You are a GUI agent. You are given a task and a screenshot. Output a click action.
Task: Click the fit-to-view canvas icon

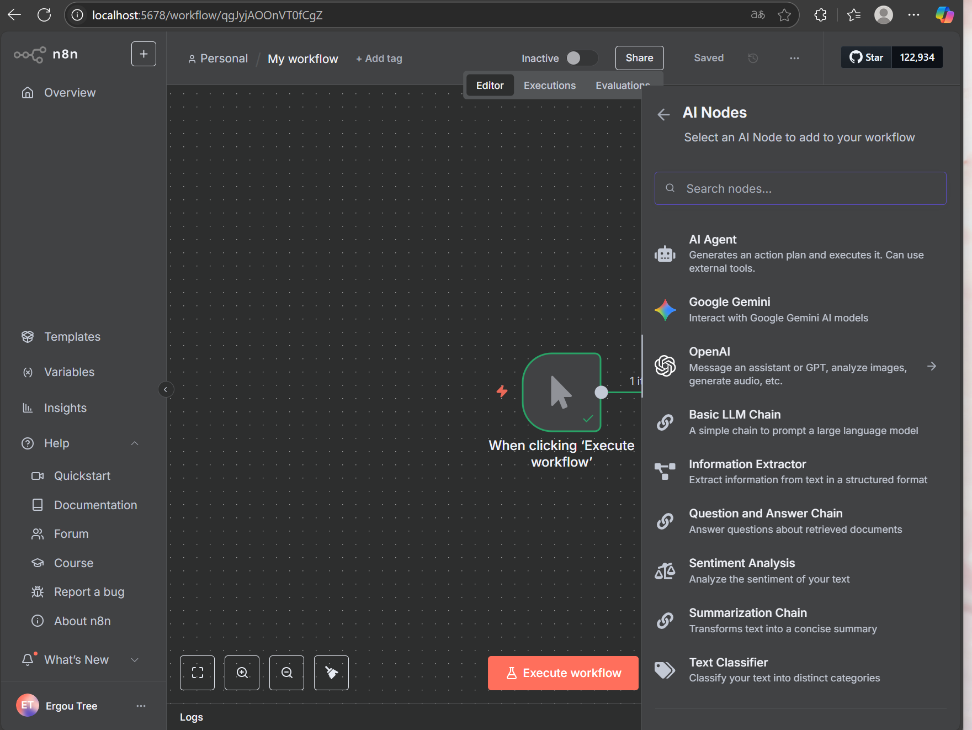pos(197,673)
